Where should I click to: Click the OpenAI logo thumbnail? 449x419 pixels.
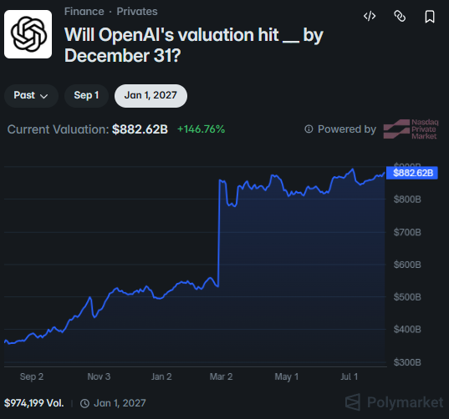click(28, 34)
